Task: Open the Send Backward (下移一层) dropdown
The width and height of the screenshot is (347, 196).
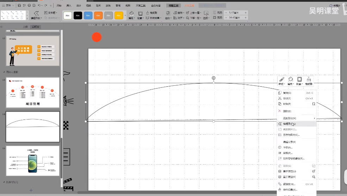Action: pos(194,18)
